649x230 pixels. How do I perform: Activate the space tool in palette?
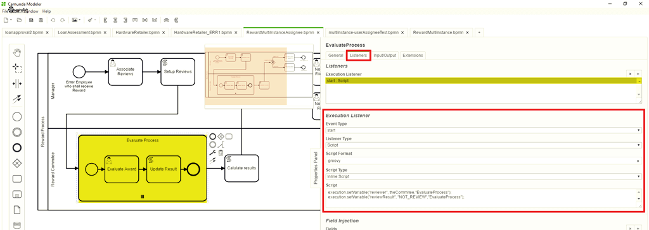coord(17,84)
